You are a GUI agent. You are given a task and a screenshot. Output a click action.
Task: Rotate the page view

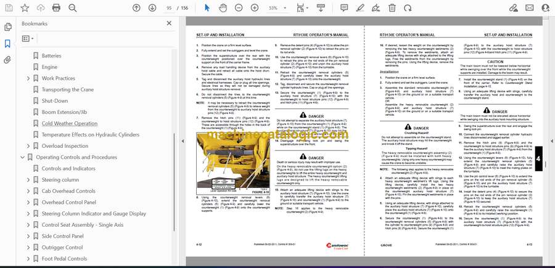tap(408, 8)
